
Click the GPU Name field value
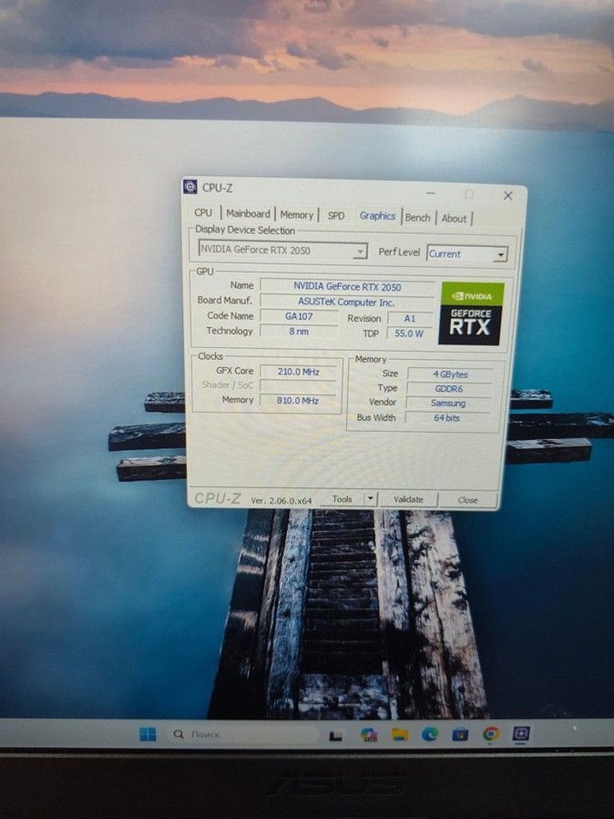pos(347,287)
